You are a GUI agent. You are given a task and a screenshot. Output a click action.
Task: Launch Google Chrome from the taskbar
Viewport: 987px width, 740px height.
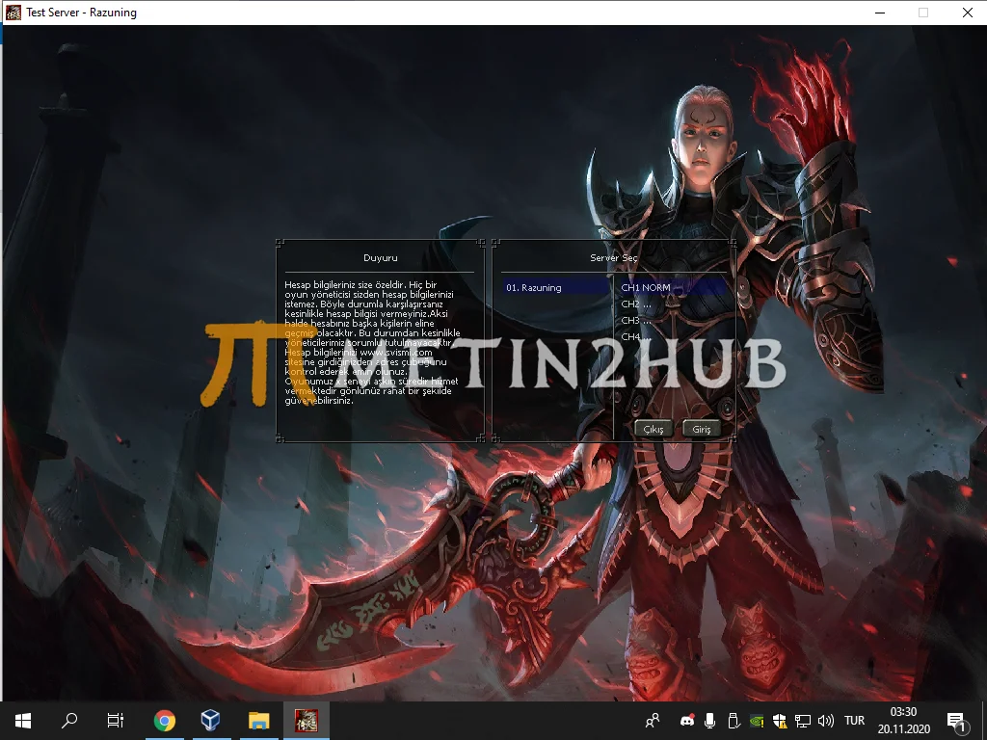click(164, 720)
